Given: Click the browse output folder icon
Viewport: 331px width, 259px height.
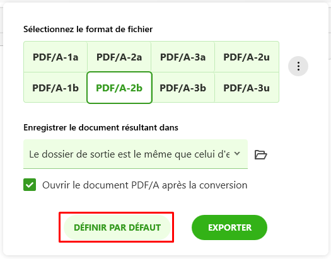Looking at the screenshot, I should click(261, 154).
